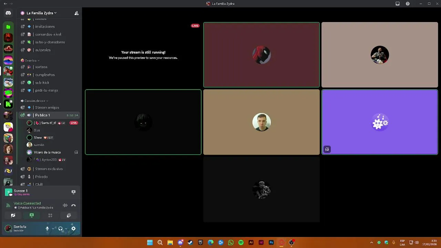441x248 pixels.
Task: Open the sorteos channel
Action: [50, 67]
